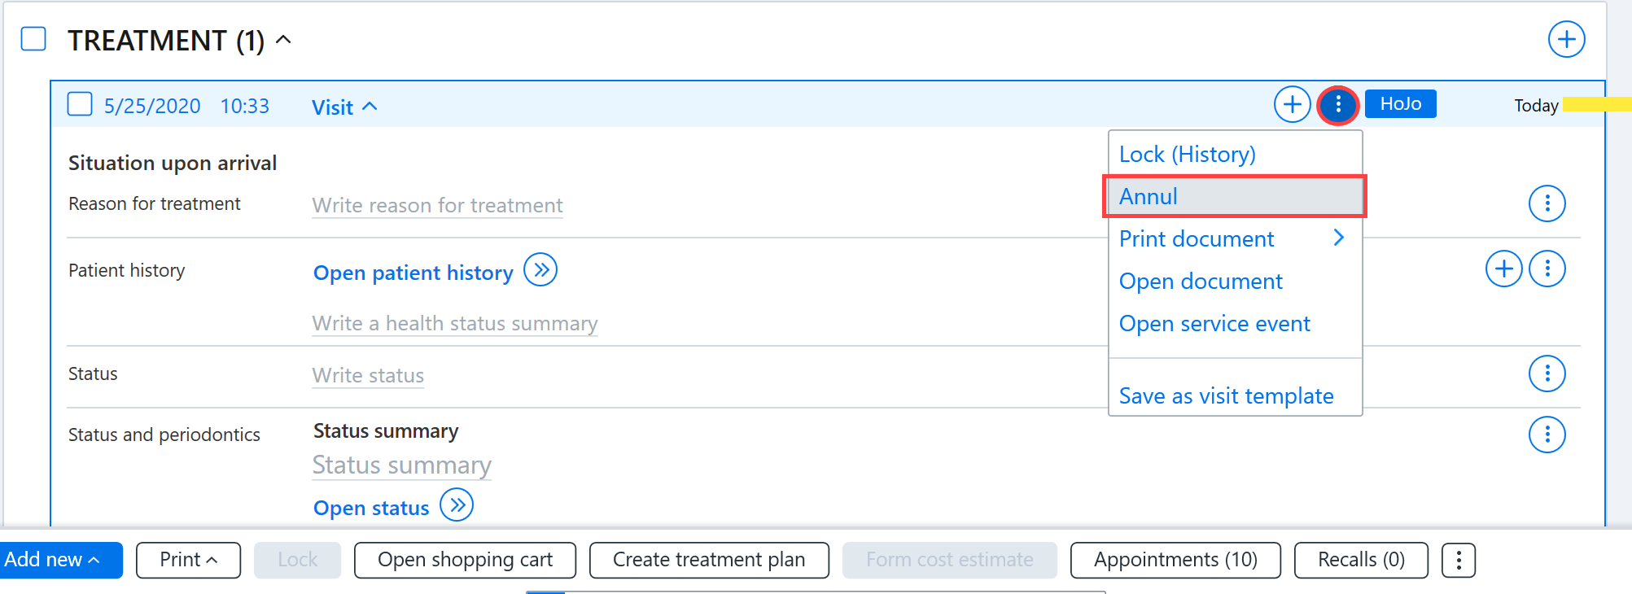Tick the TREATMENT section checkbox
This screenshot has height=594, width=1632.
coord(33,39)
